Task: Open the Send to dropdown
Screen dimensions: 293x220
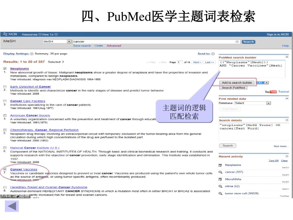Action: 206,54
